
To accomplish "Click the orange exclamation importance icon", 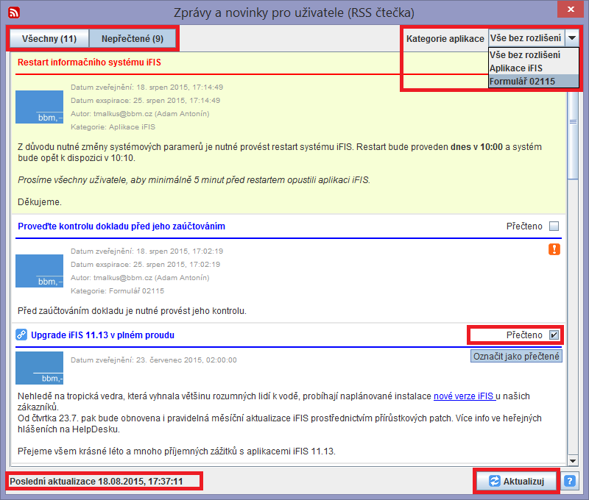I will (554, 249).
